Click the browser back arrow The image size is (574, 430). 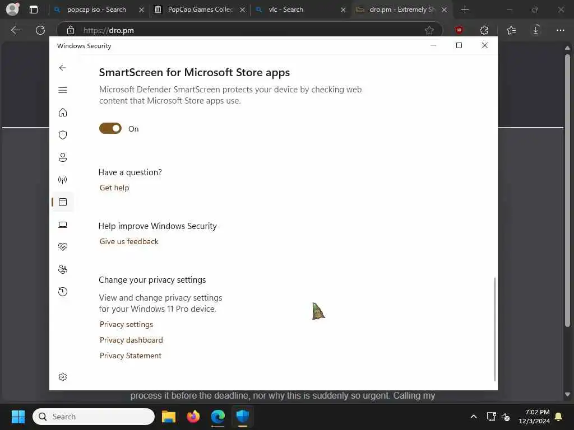point(15,30)
